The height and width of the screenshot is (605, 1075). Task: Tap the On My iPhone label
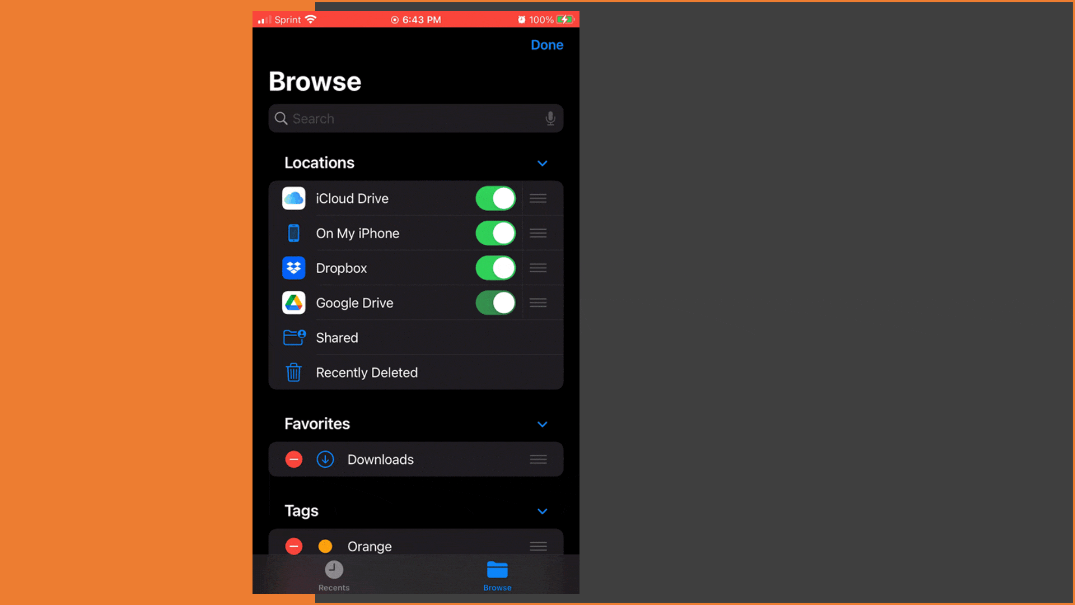point(358,234)
